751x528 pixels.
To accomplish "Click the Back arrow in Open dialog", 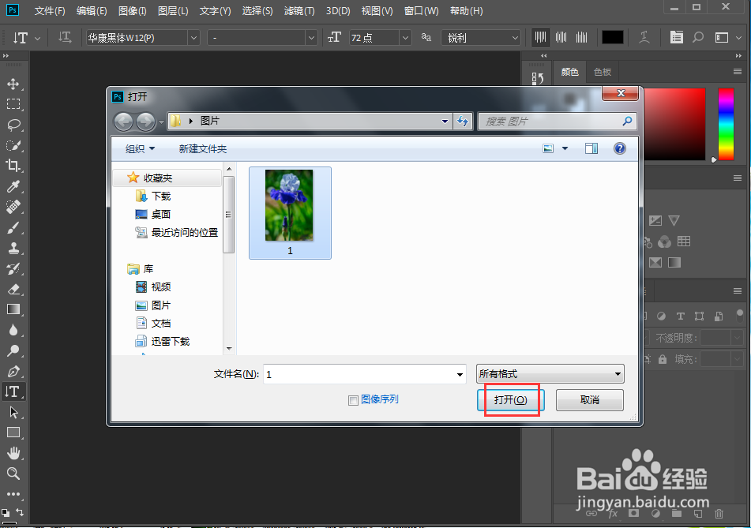I will 123,122.
